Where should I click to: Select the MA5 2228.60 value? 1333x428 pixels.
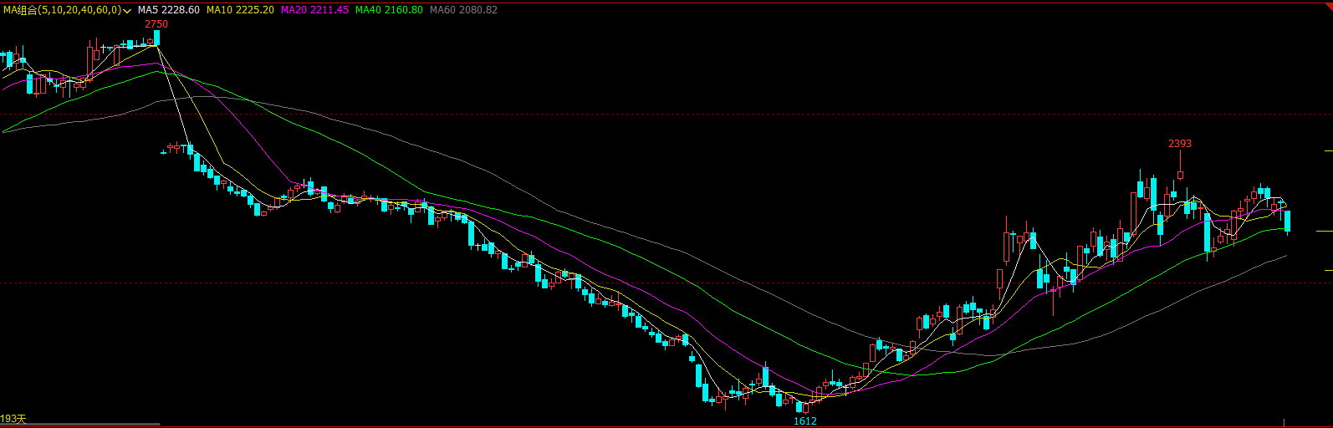click(169, 10)
